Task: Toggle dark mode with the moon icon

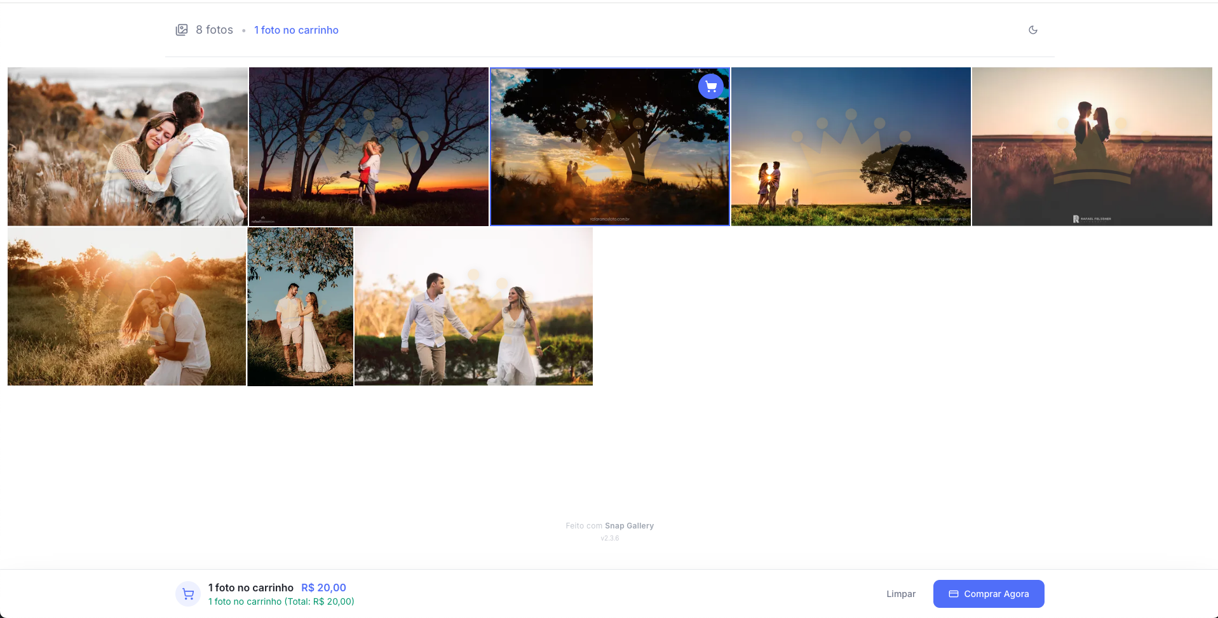Action: point(1032,30)
